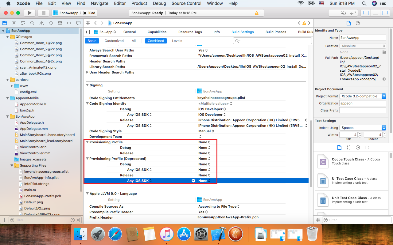Open the Navigate menu
Viewport: 393px width, 245px height.
point(99,3)
